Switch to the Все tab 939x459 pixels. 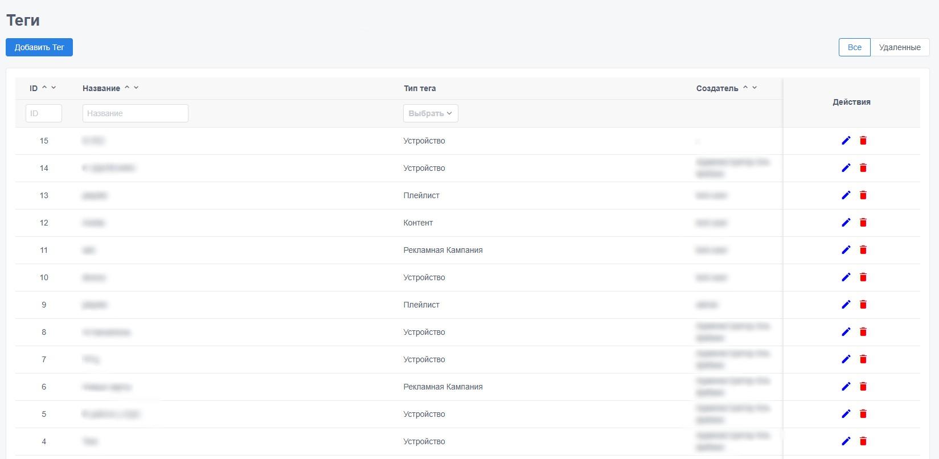click(x=855, y=47)
